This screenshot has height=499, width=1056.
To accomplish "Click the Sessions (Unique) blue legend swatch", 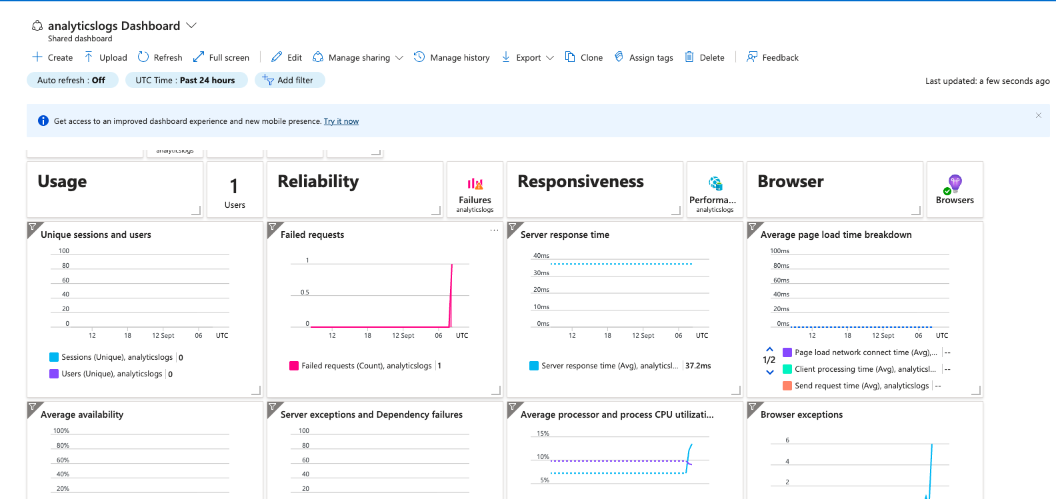I will point(54,357).
